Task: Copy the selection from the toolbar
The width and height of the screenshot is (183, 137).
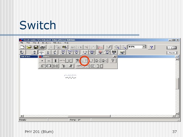Action: [58, 47]
